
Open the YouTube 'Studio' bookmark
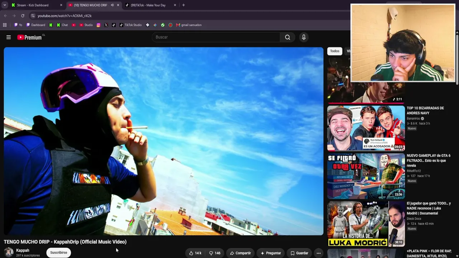coord(86,25)
